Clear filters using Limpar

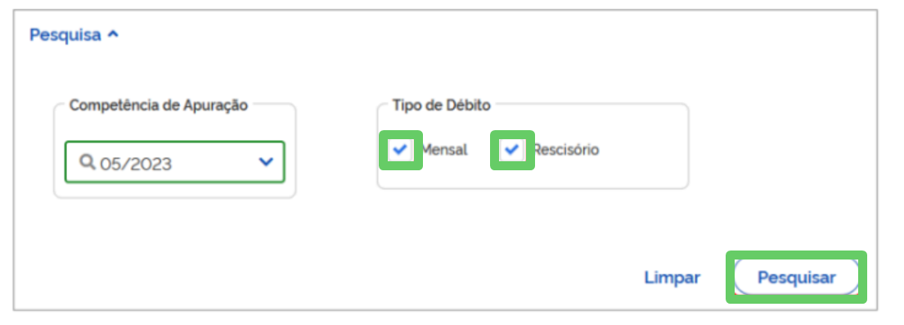[x=672, y=278]
